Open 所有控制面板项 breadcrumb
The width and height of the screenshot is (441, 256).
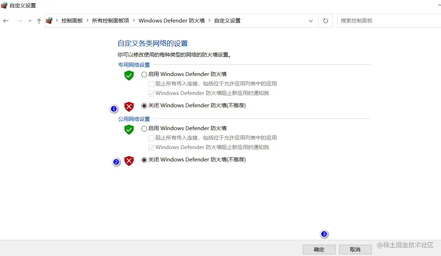pyautogui.click(x=110, y=21)
